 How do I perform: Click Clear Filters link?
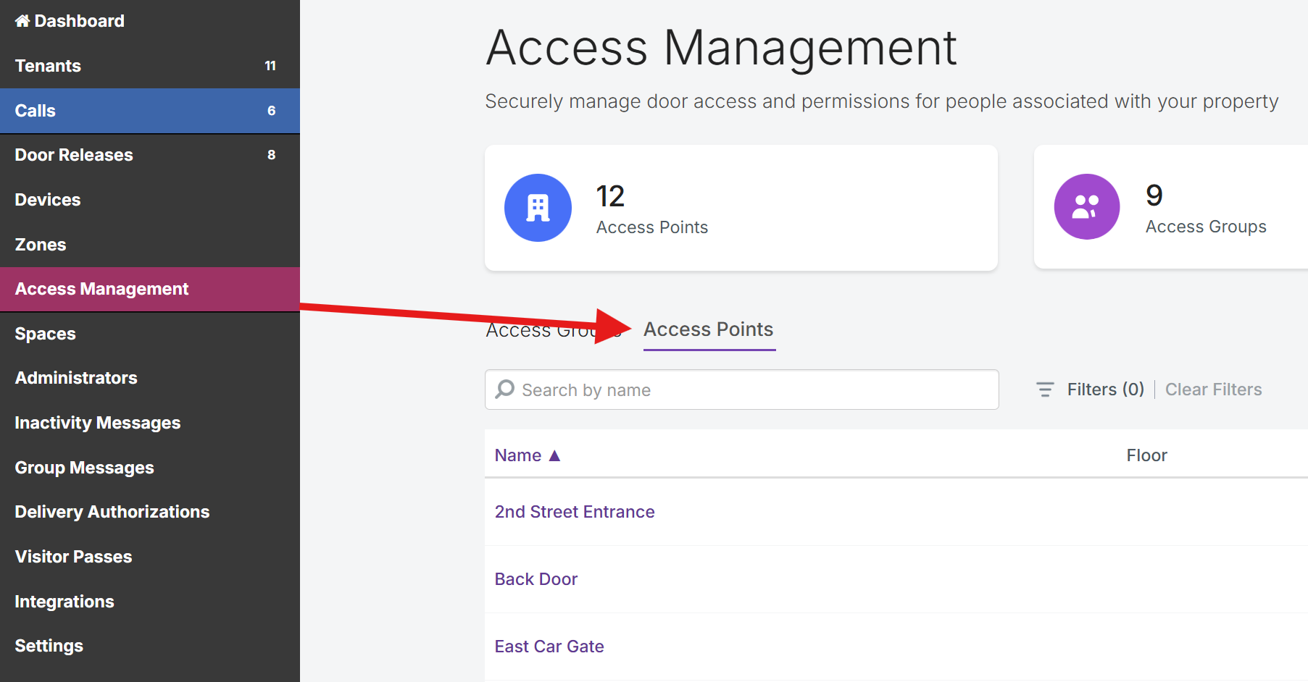click(x=1213, y=390)
